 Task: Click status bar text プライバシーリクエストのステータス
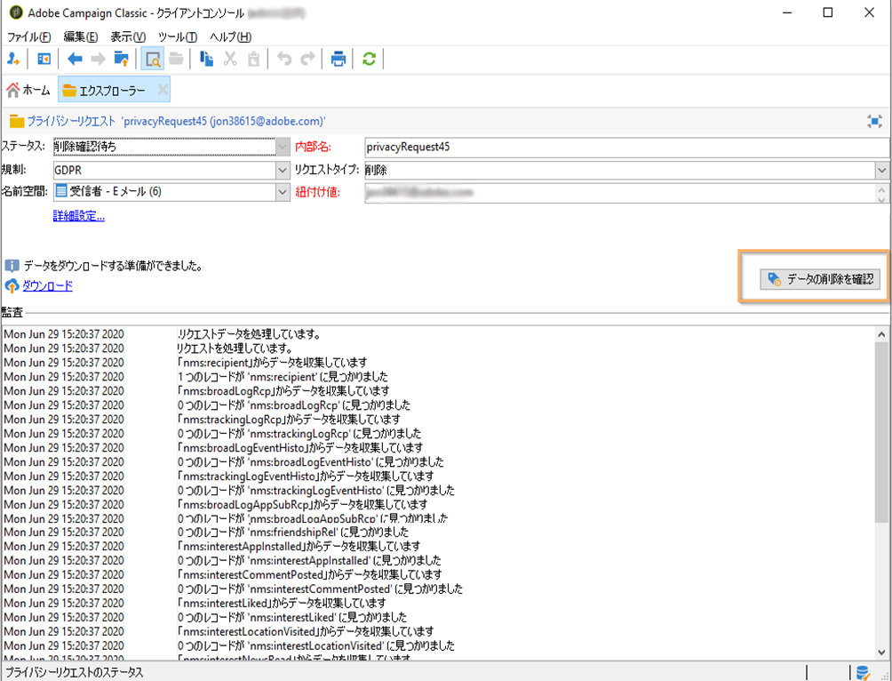(74, 672)
